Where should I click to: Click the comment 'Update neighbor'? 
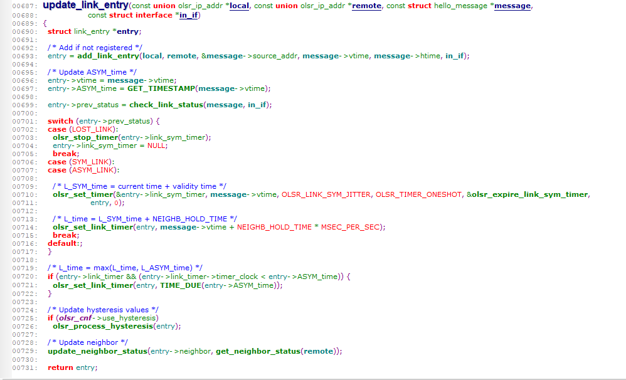[x=88, y=342]
